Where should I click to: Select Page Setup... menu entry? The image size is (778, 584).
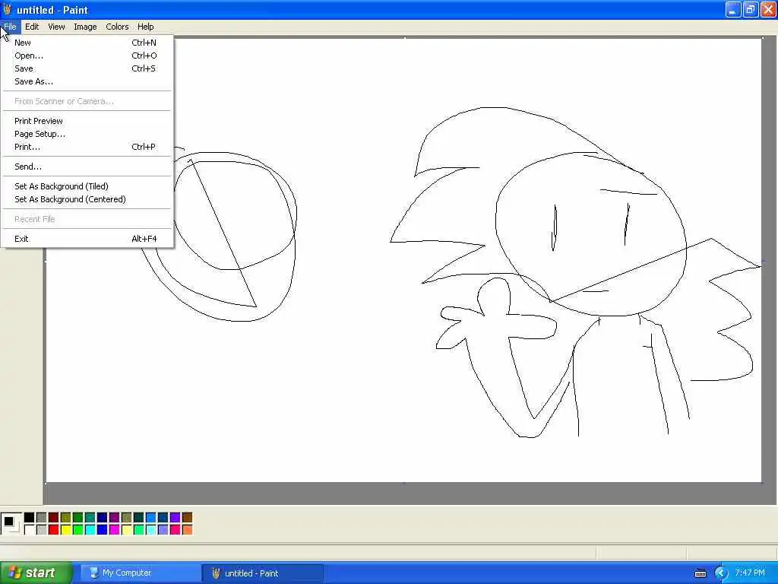coord(87,134)
